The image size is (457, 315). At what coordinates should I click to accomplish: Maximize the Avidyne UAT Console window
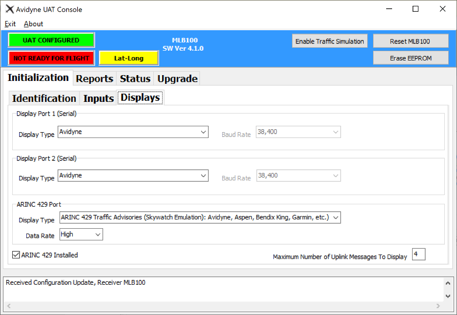(415, 9)
